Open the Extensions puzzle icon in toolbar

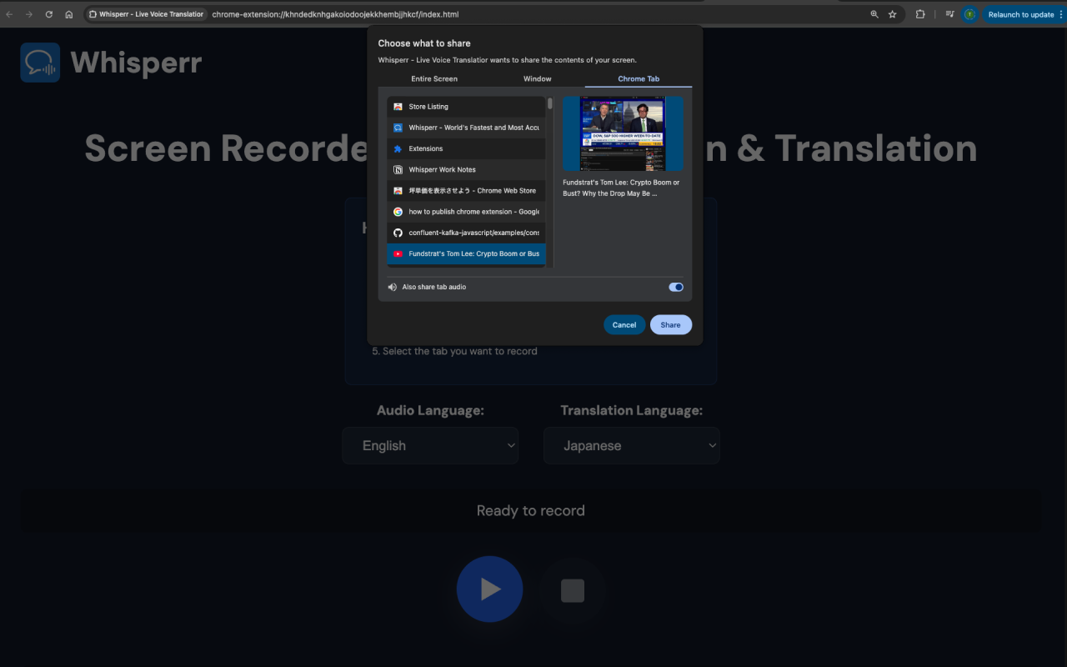click(920, 14)
